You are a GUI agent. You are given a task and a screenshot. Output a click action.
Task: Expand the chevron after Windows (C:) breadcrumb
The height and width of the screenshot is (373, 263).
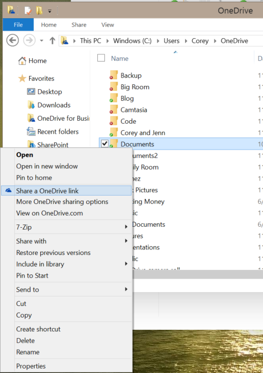158,41
